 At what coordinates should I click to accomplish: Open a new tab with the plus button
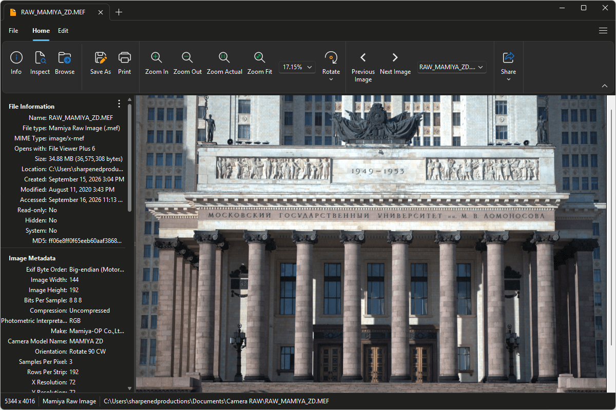coord(119,12)
